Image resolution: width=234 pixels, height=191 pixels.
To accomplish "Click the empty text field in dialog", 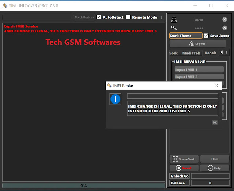I will 172,96.
